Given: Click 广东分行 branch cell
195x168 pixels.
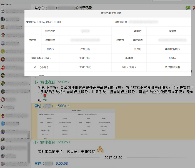Looking at the screenshot, I should pos(85,49).
